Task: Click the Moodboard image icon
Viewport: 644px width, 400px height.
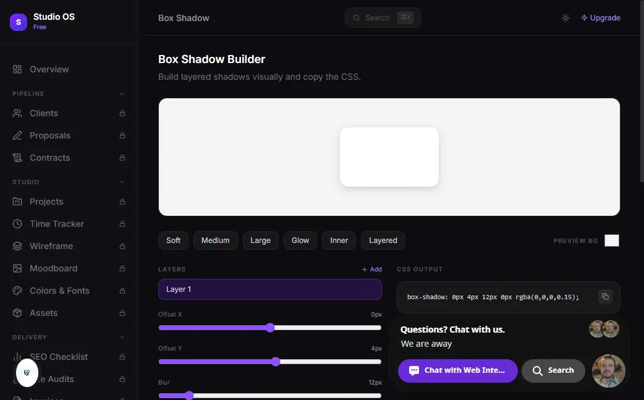Action: pyautogui.click(x=17, y=268)
